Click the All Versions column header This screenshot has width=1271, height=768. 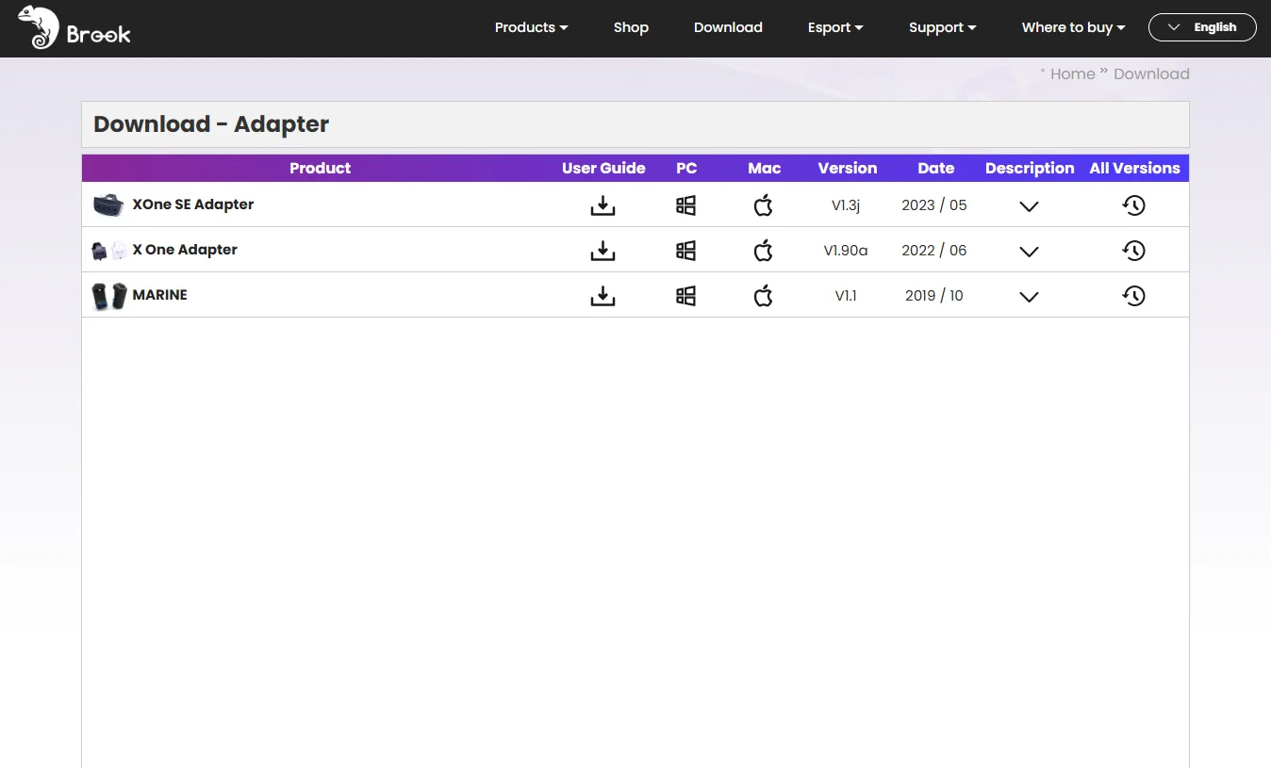pyautogui.click(x=1135, y=168)
